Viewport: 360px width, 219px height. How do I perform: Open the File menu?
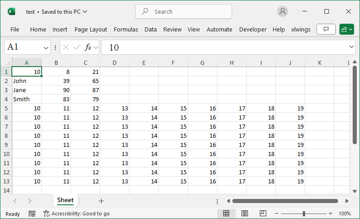[x=15, y=30]
